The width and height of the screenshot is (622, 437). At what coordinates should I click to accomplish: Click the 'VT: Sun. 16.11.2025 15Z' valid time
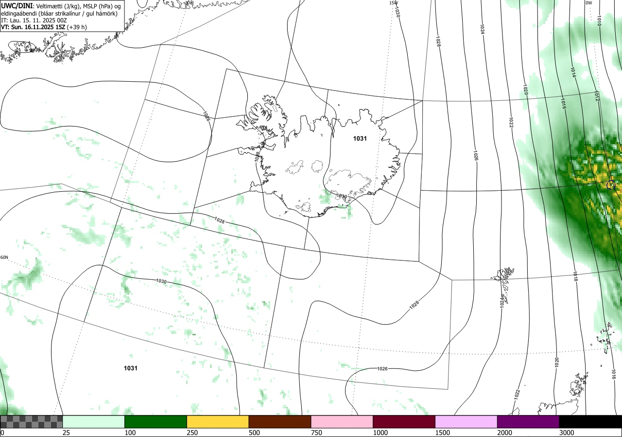[34, 27]
